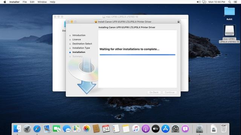The image size is (241, 135).
Task: Open Contacts book icon in dock
Action: 96,129
